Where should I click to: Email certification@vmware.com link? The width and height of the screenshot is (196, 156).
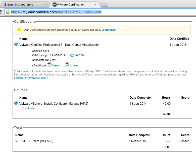coord(30,78)
